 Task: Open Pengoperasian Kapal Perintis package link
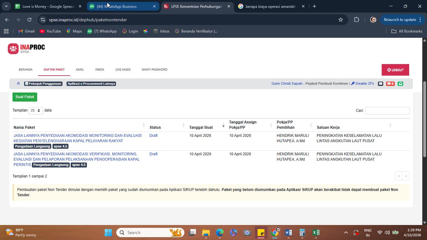(77, 159)
